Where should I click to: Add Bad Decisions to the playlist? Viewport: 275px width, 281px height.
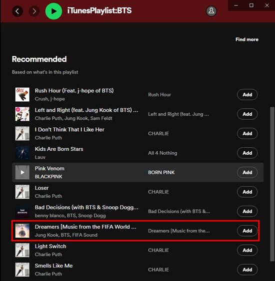[247, 211]
